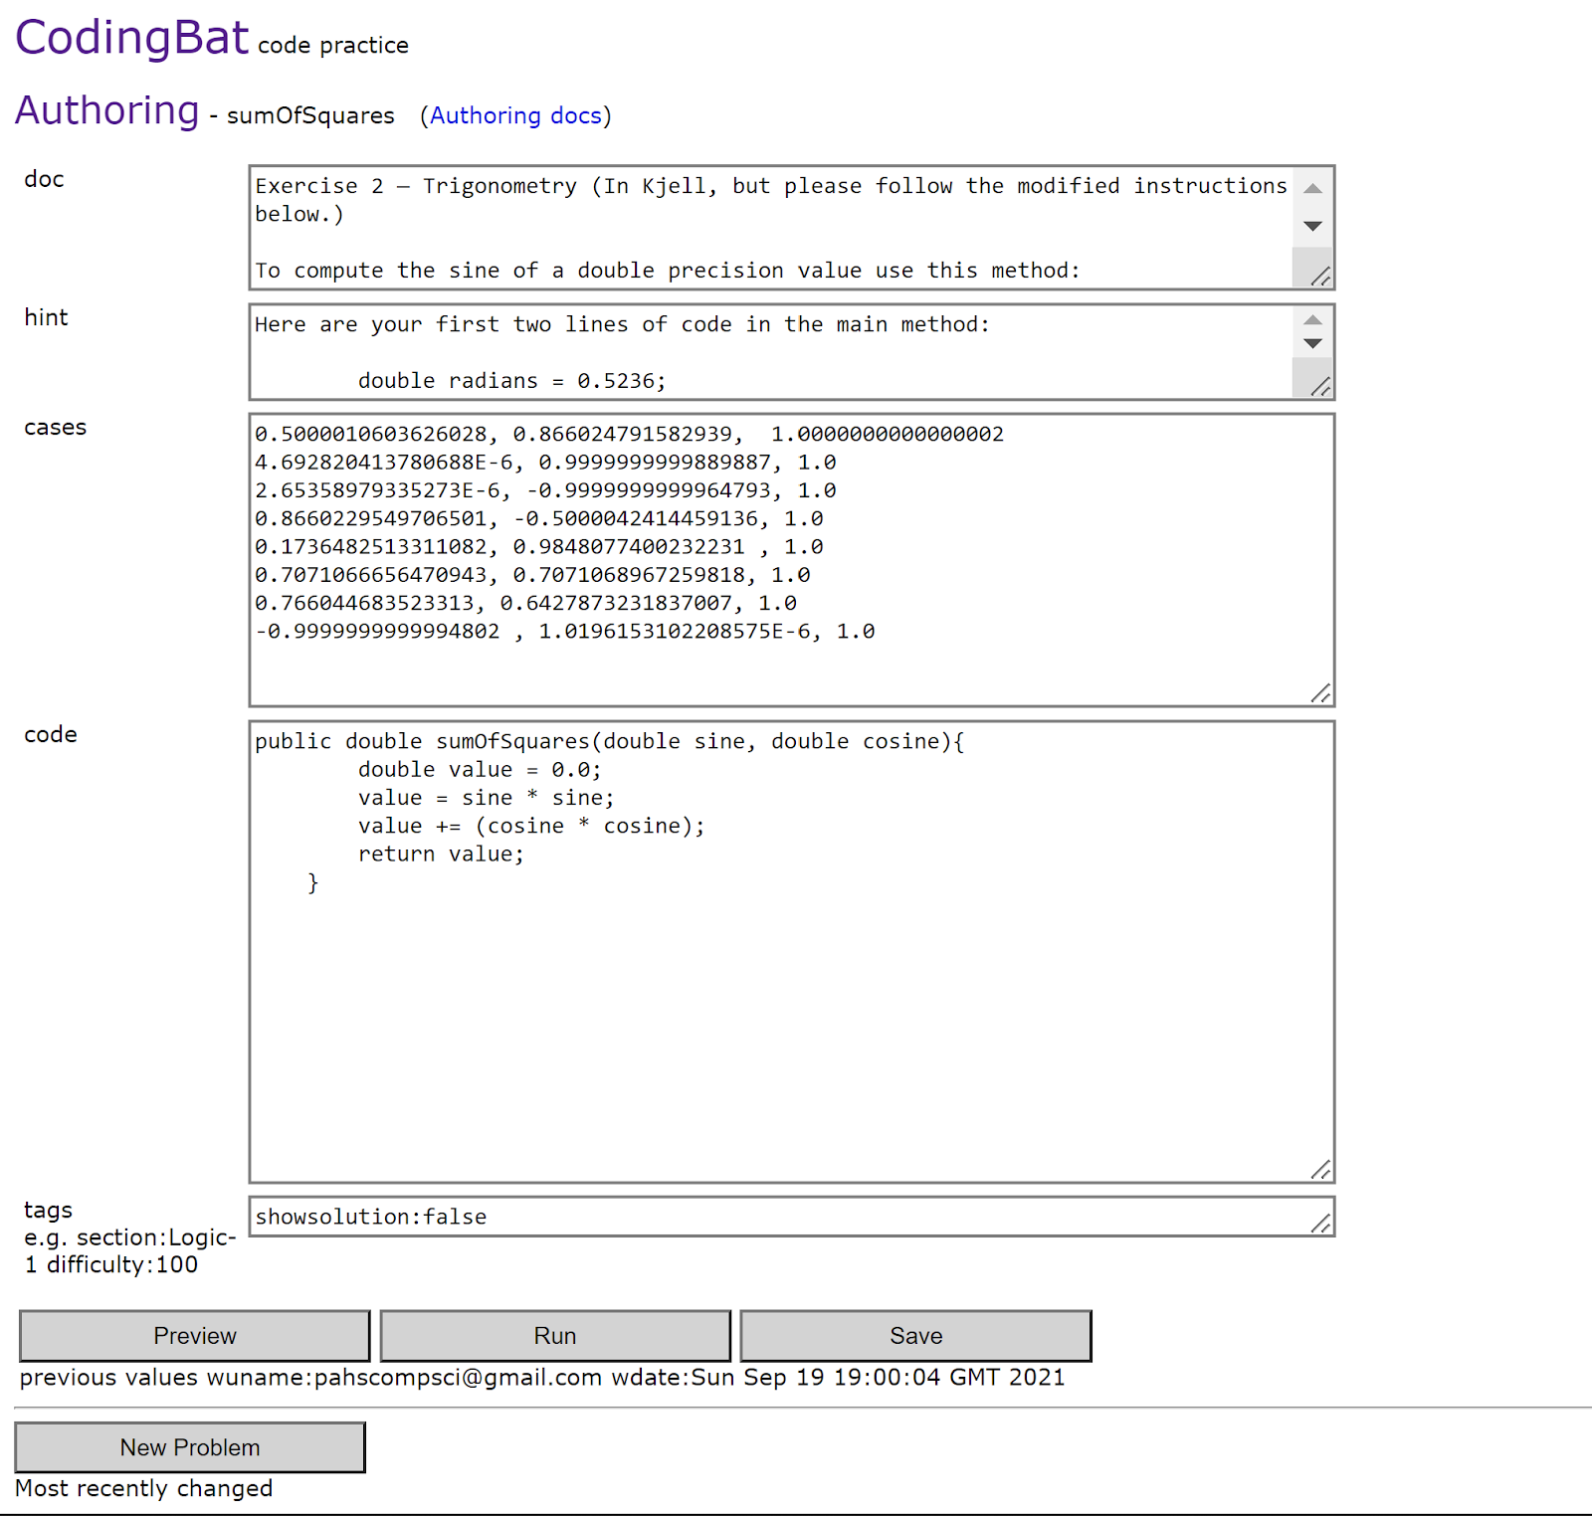Click the down arrow of doc scrollbar
Screen dimensions: 1592x1516
[x=1313, y=226]
